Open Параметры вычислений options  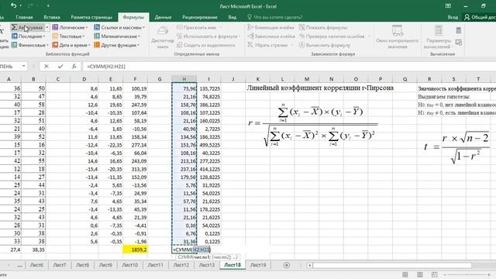[439, 36]
